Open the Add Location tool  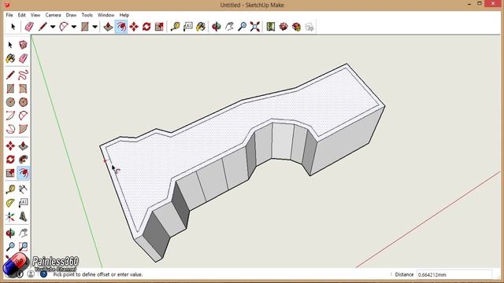click(x=271, y=27)
